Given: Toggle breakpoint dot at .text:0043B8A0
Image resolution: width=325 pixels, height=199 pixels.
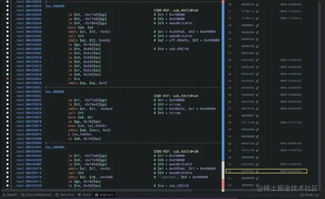Looking at the screenshot, I should click(x=8, y=23).
